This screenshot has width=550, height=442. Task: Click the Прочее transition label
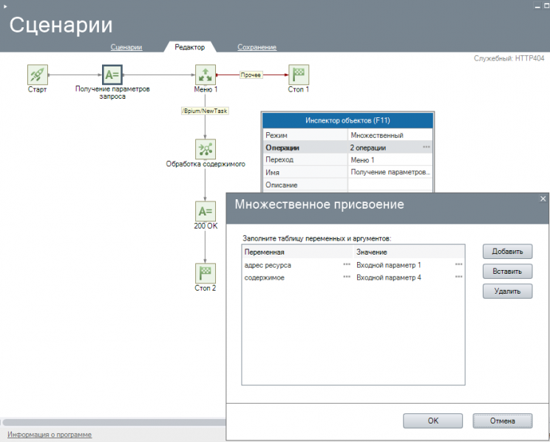[251, 75]
